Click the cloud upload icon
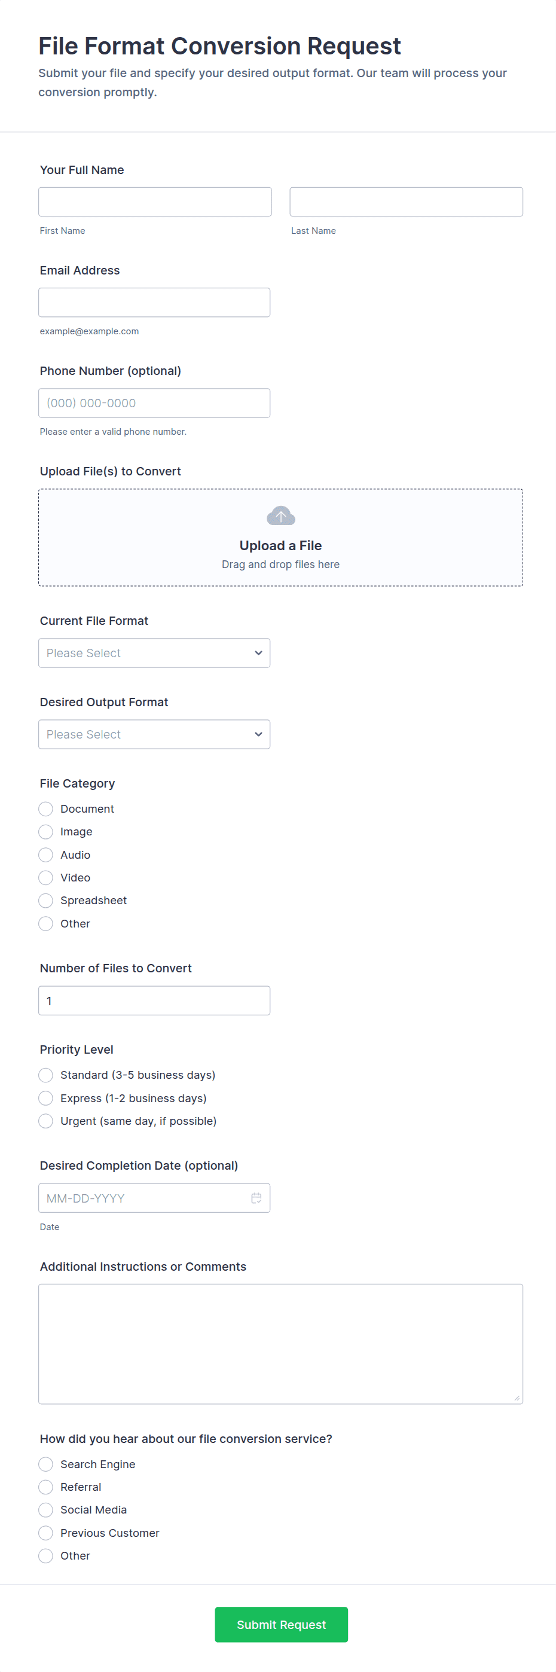Screen dimensions: 556x1672 click(x=280, y=516)
